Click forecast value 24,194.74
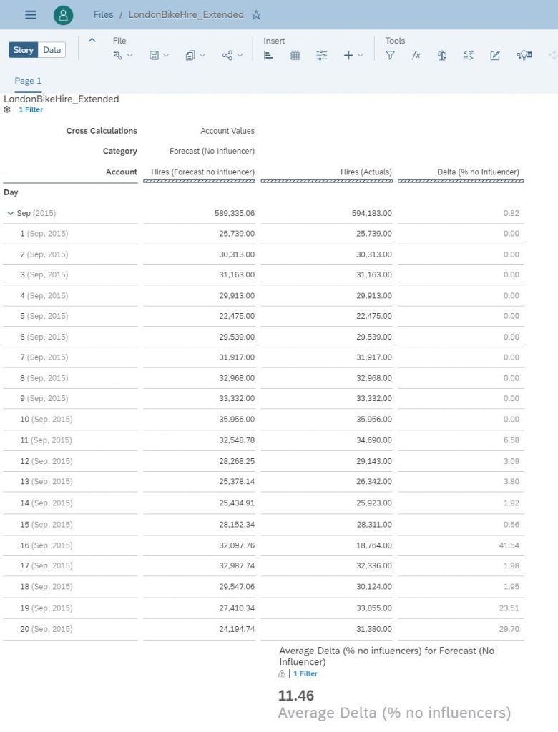The image size is (558, 732). [x=237, y=629]
